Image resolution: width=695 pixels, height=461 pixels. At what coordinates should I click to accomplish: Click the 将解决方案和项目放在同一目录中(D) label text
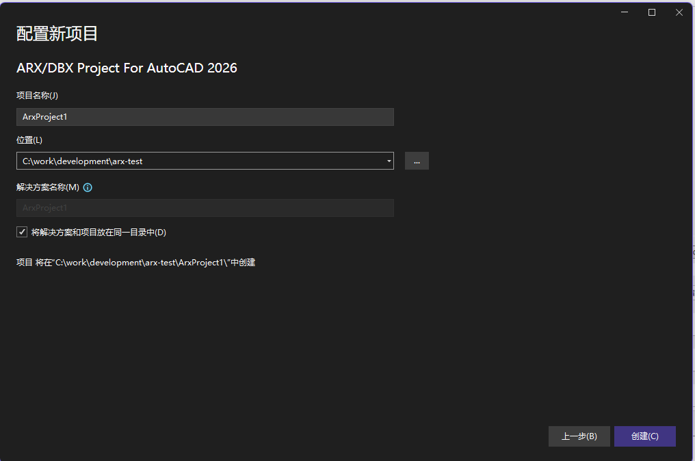tap(99, 233)
